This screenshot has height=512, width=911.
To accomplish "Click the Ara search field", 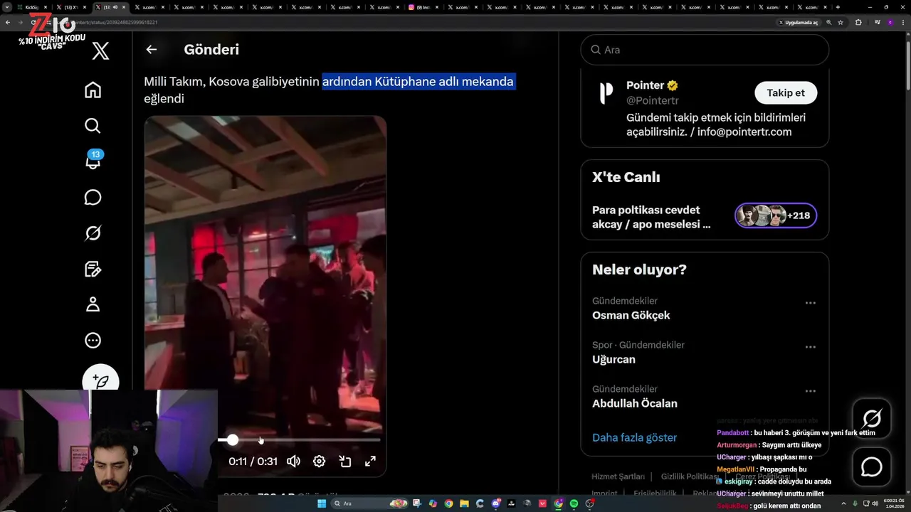I will [x=705, y=50].
